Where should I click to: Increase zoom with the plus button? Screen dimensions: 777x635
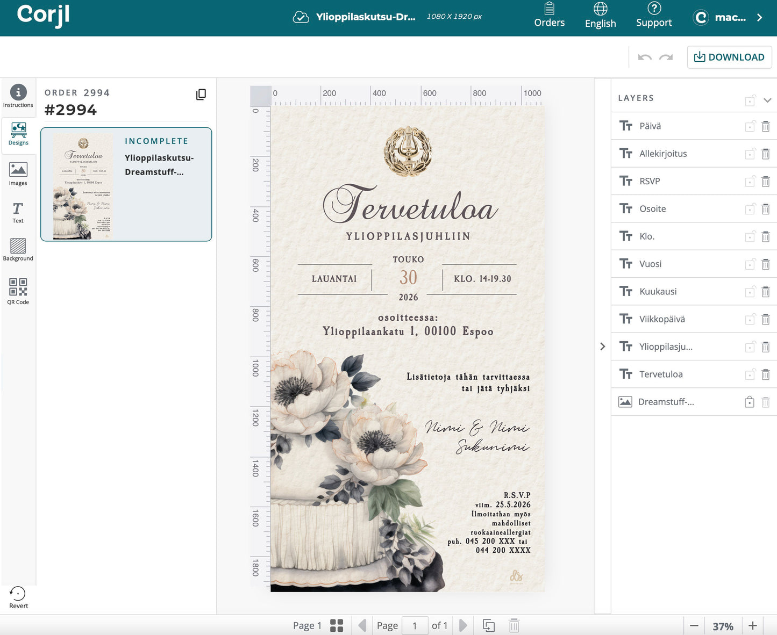pyautogui.click(x=752, y=625)
